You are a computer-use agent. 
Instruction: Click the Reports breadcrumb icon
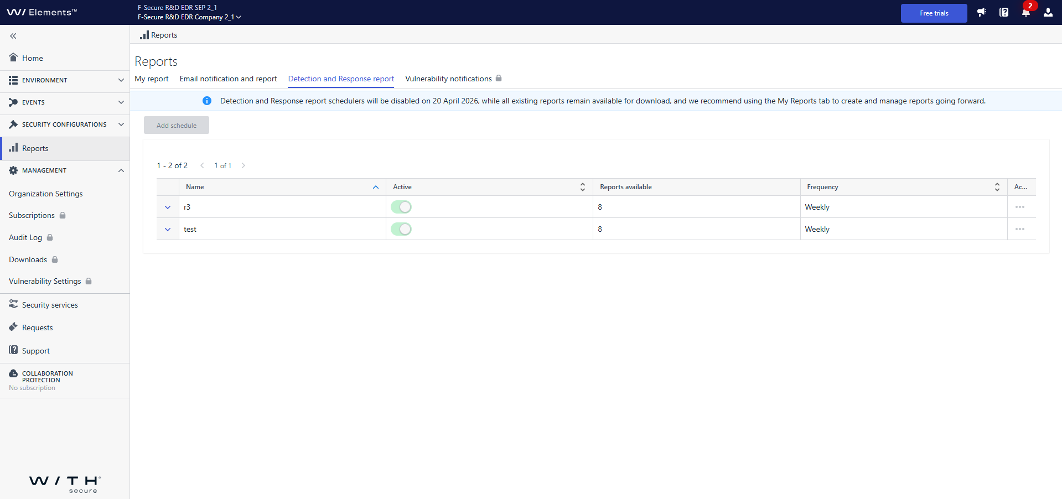[x=144, y=35]
